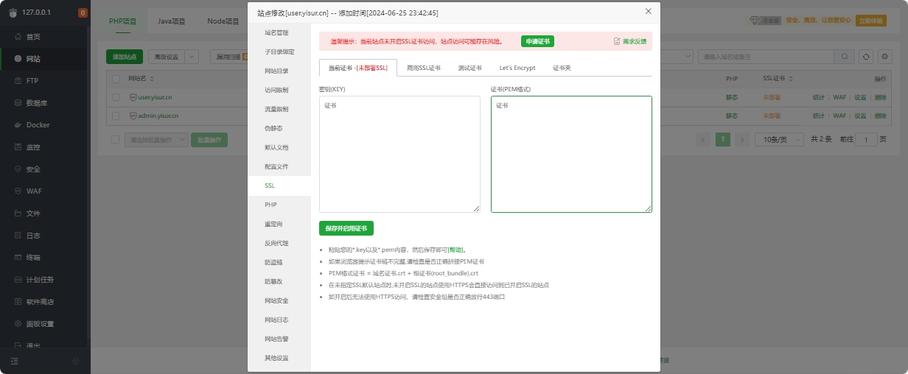
Task: Open the 文件 folder icon in sidebar
Action: pyautogui.click(x=18, y=214)
